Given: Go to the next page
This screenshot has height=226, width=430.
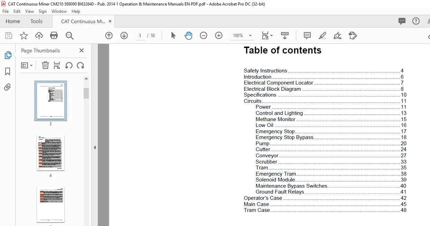Looking at the screenshot, I should click(124, 36).
